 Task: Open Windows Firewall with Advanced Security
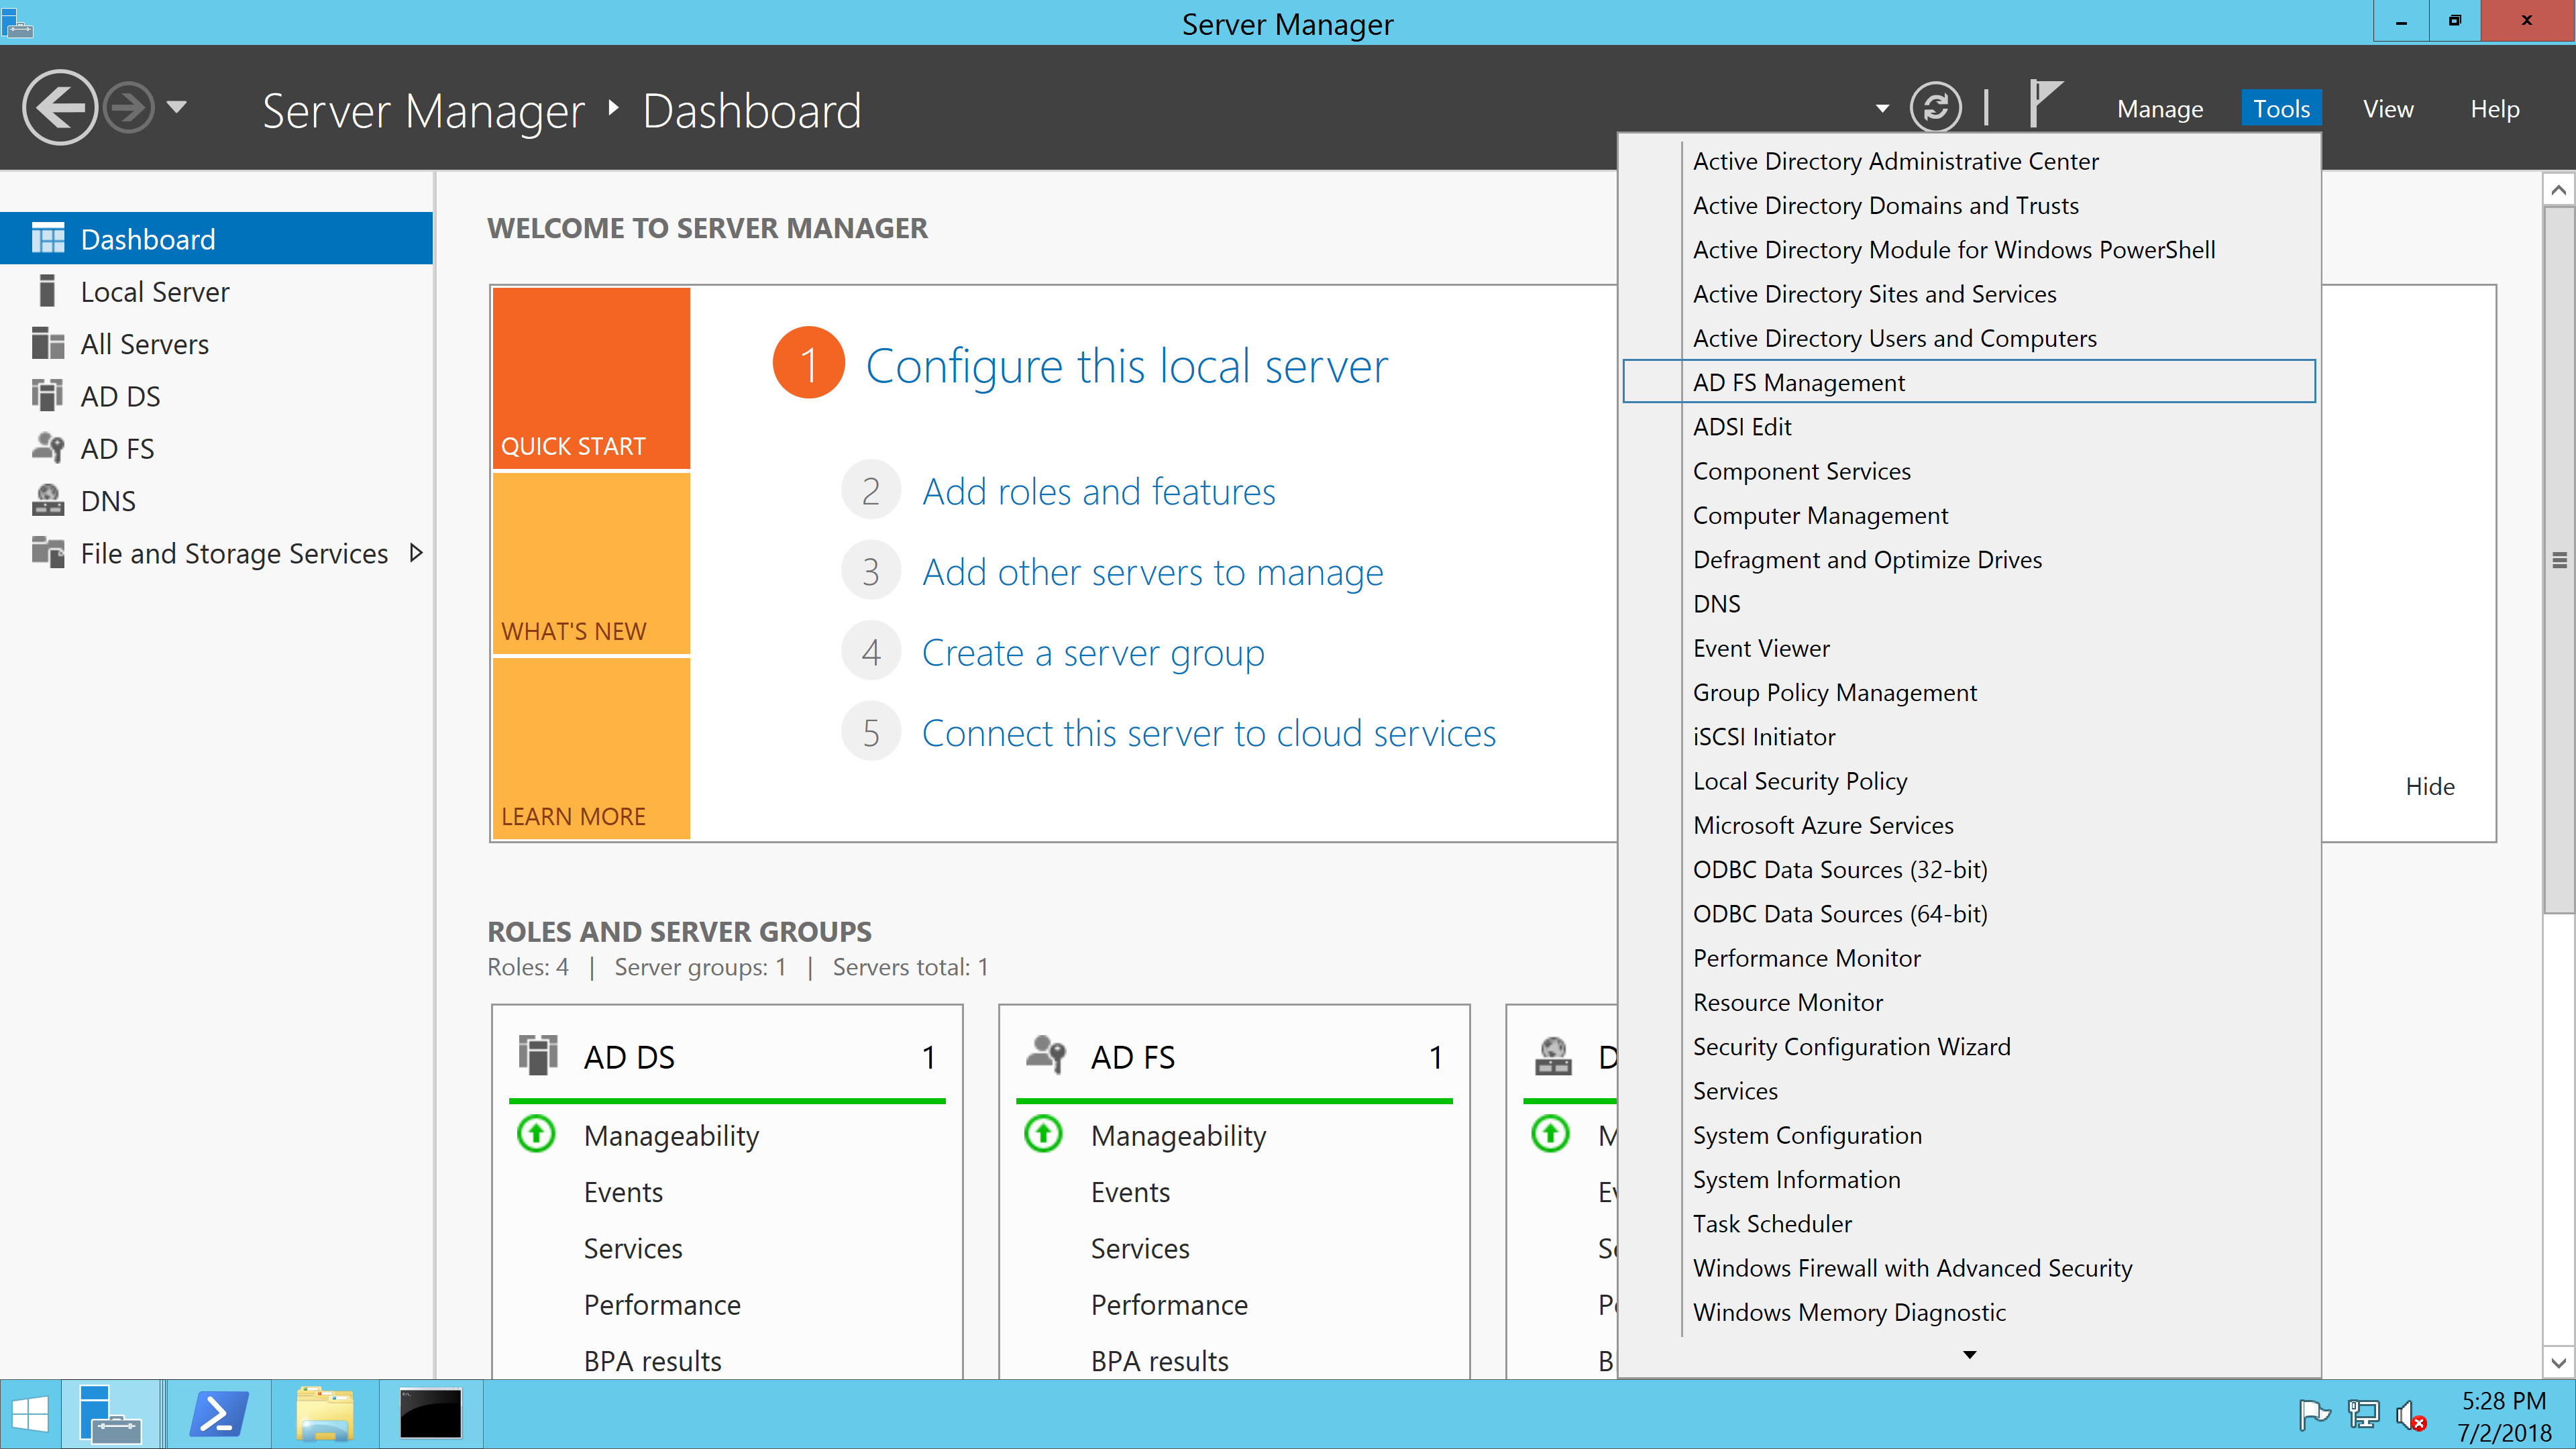[1968, 1268]
